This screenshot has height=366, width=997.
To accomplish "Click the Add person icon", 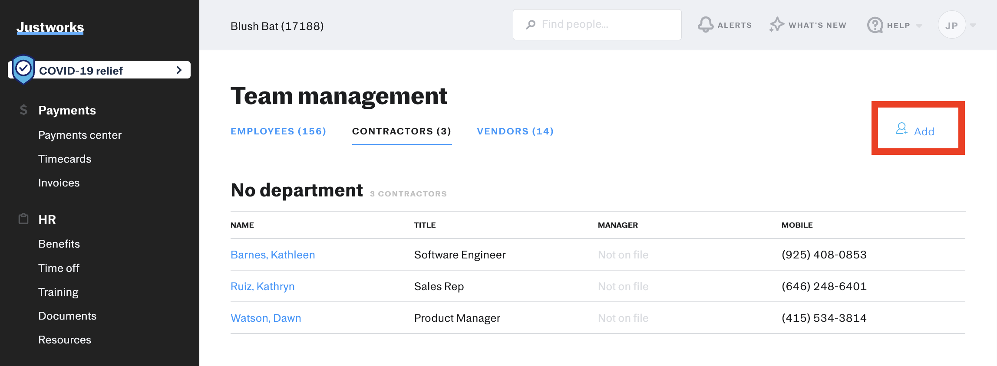I will pyautogui.click(x=901, y=129).
